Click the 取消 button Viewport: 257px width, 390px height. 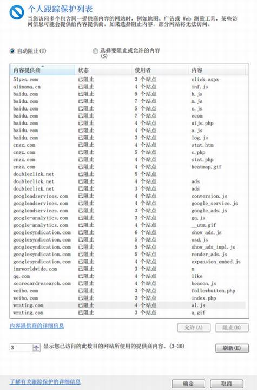(226, 383)
